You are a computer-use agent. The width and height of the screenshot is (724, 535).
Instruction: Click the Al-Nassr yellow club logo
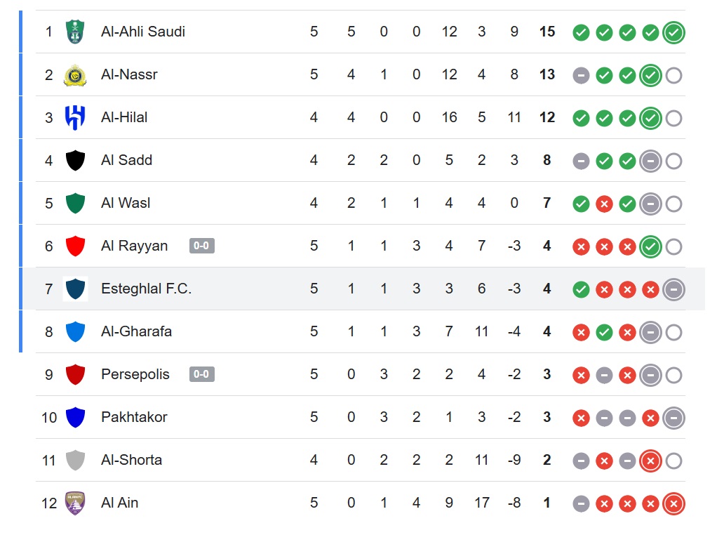(75, 74)
